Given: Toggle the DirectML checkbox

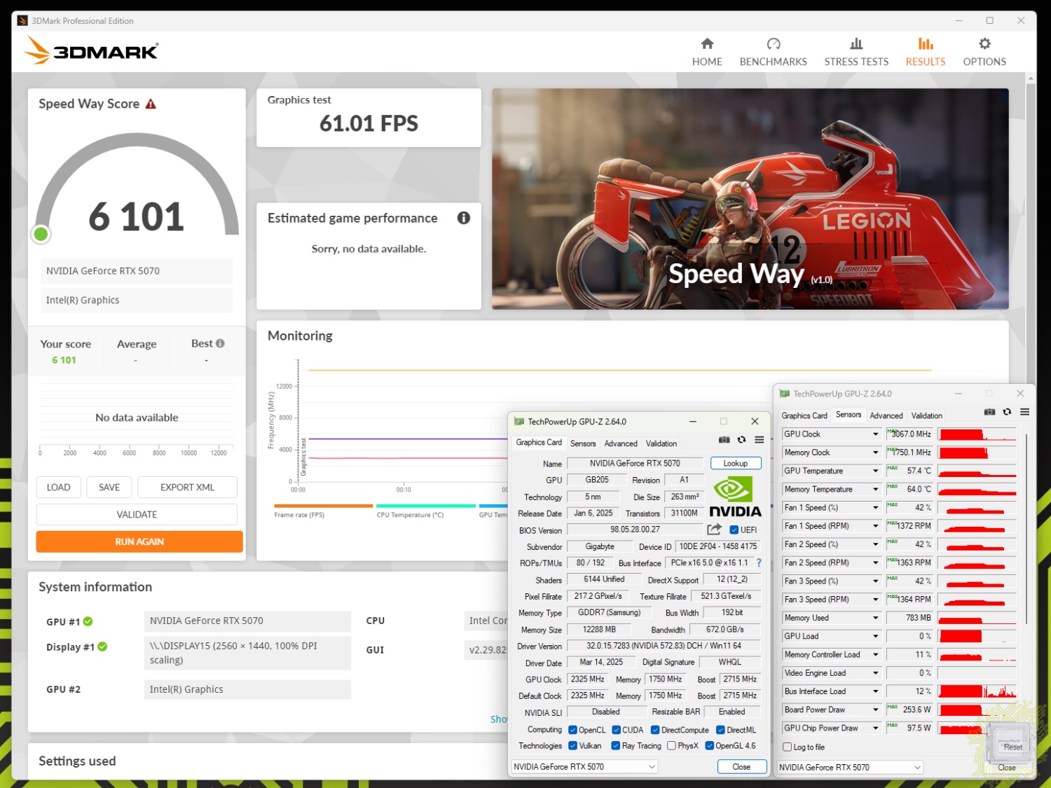Looking at the screenshot, I should pos(720,730).
